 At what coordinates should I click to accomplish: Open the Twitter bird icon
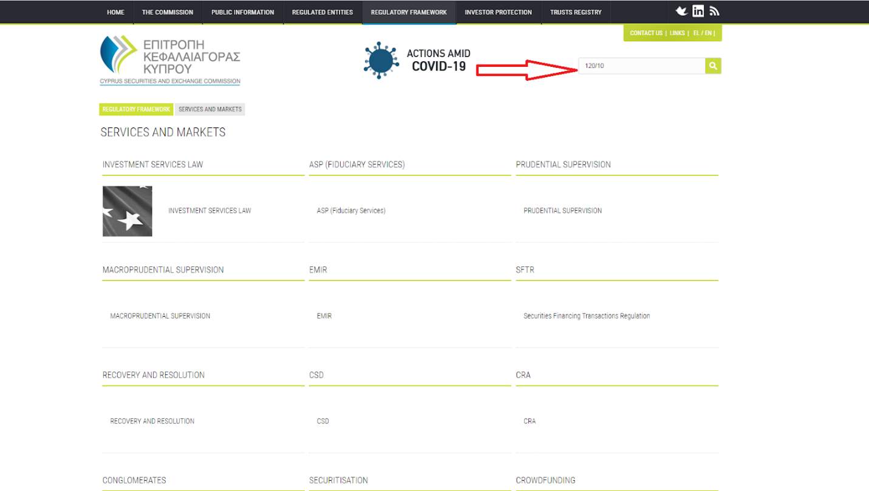pos(681,11)
